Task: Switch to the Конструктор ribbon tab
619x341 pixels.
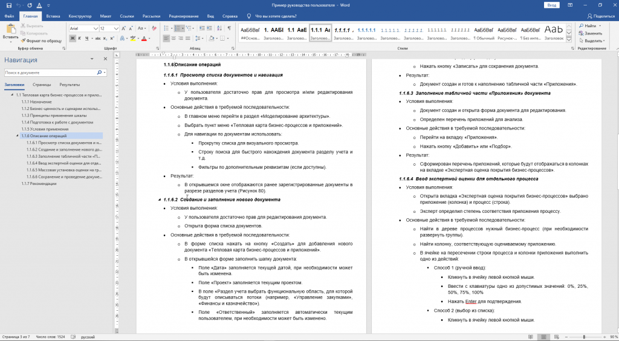Action: (80, 16)
